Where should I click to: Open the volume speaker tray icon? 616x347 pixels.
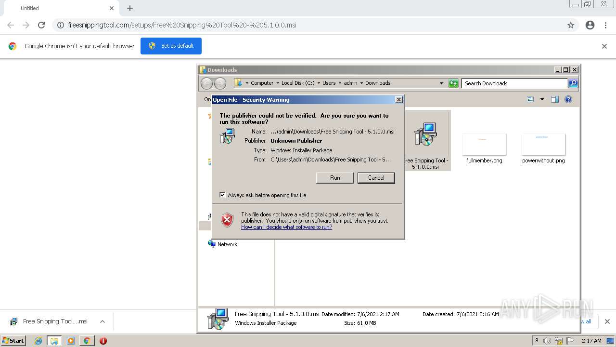[x=547, y=341]
